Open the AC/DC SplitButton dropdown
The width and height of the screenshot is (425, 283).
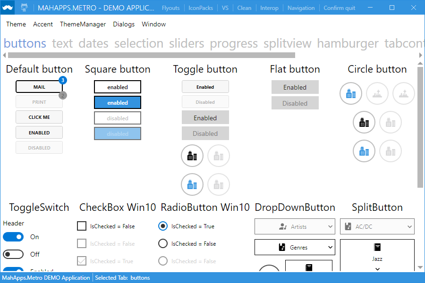tap(410, 226)
